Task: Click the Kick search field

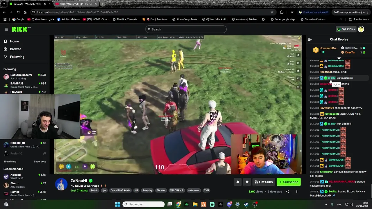Action: pos(186,29)
